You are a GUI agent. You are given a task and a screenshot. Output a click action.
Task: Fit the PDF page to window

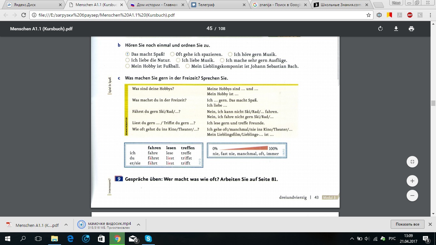[412, 162]
